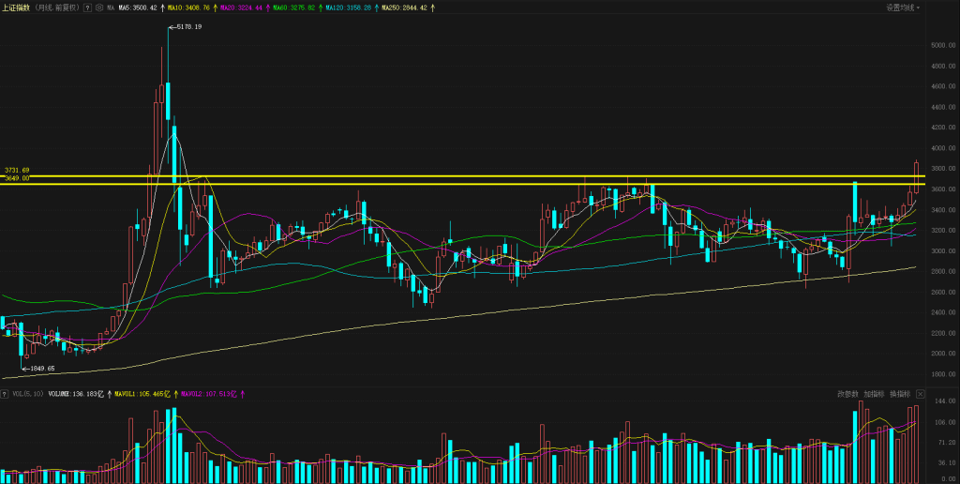Screen dimensions: 960x484
Task: Select the MA5:3500.42 moving average label
Action: [x=137, y=8]
